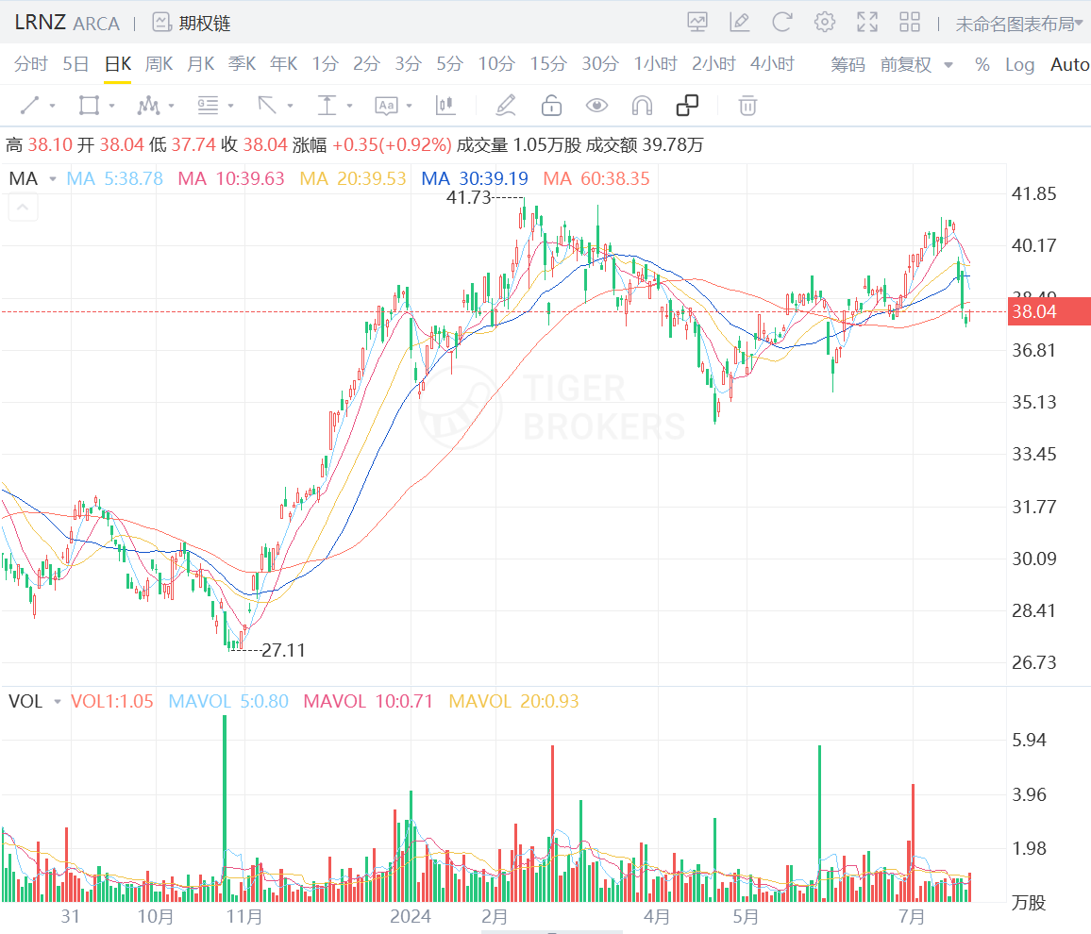Select the 年K yearly candlestick tab
Viewport: 1091px width, 934px height.
(x=284, y=64)
